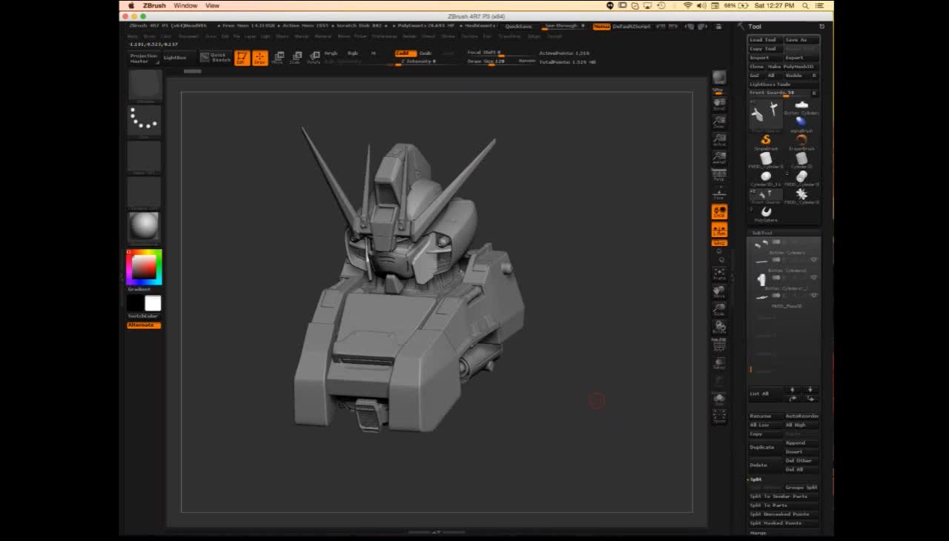The height and width of the screenshot is (541, 949).
Task: Open the current brush thumbnail
Action: pyautogui.click(x=145, y=86)
